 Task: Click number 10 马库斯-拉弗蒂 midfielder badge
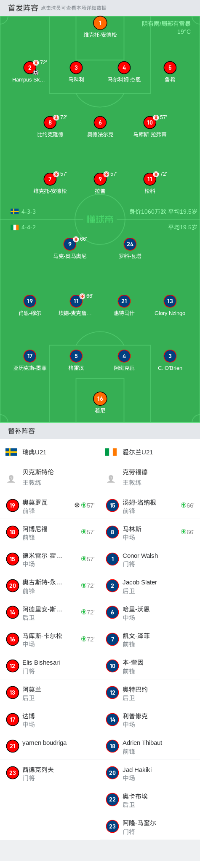(x=149, y=122)
